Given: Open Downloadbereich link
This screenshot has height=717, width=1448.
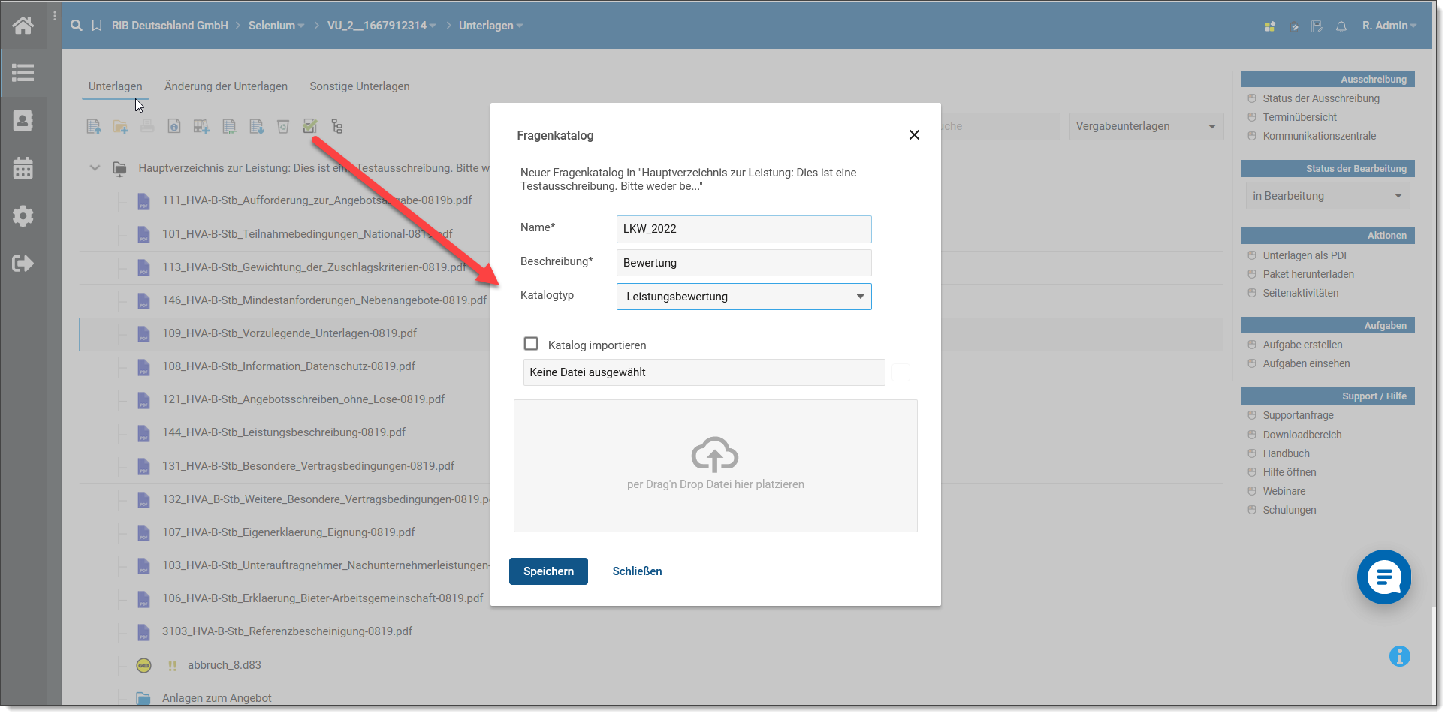Looking at the screenshot, I should 1302,435.
